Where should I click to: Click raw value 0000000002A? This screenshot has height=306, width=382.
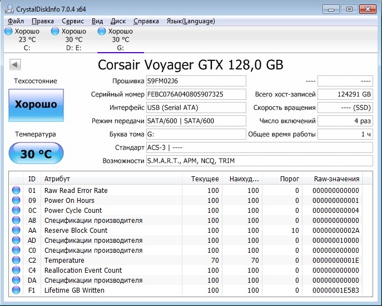click(336, 230)
